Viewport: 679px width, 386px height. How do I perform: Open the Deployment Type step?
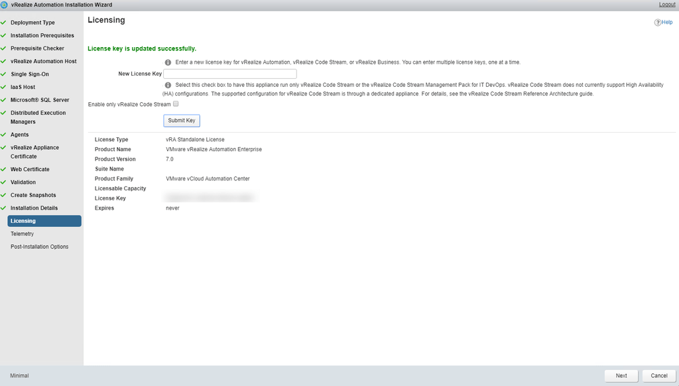pos(32,23)
